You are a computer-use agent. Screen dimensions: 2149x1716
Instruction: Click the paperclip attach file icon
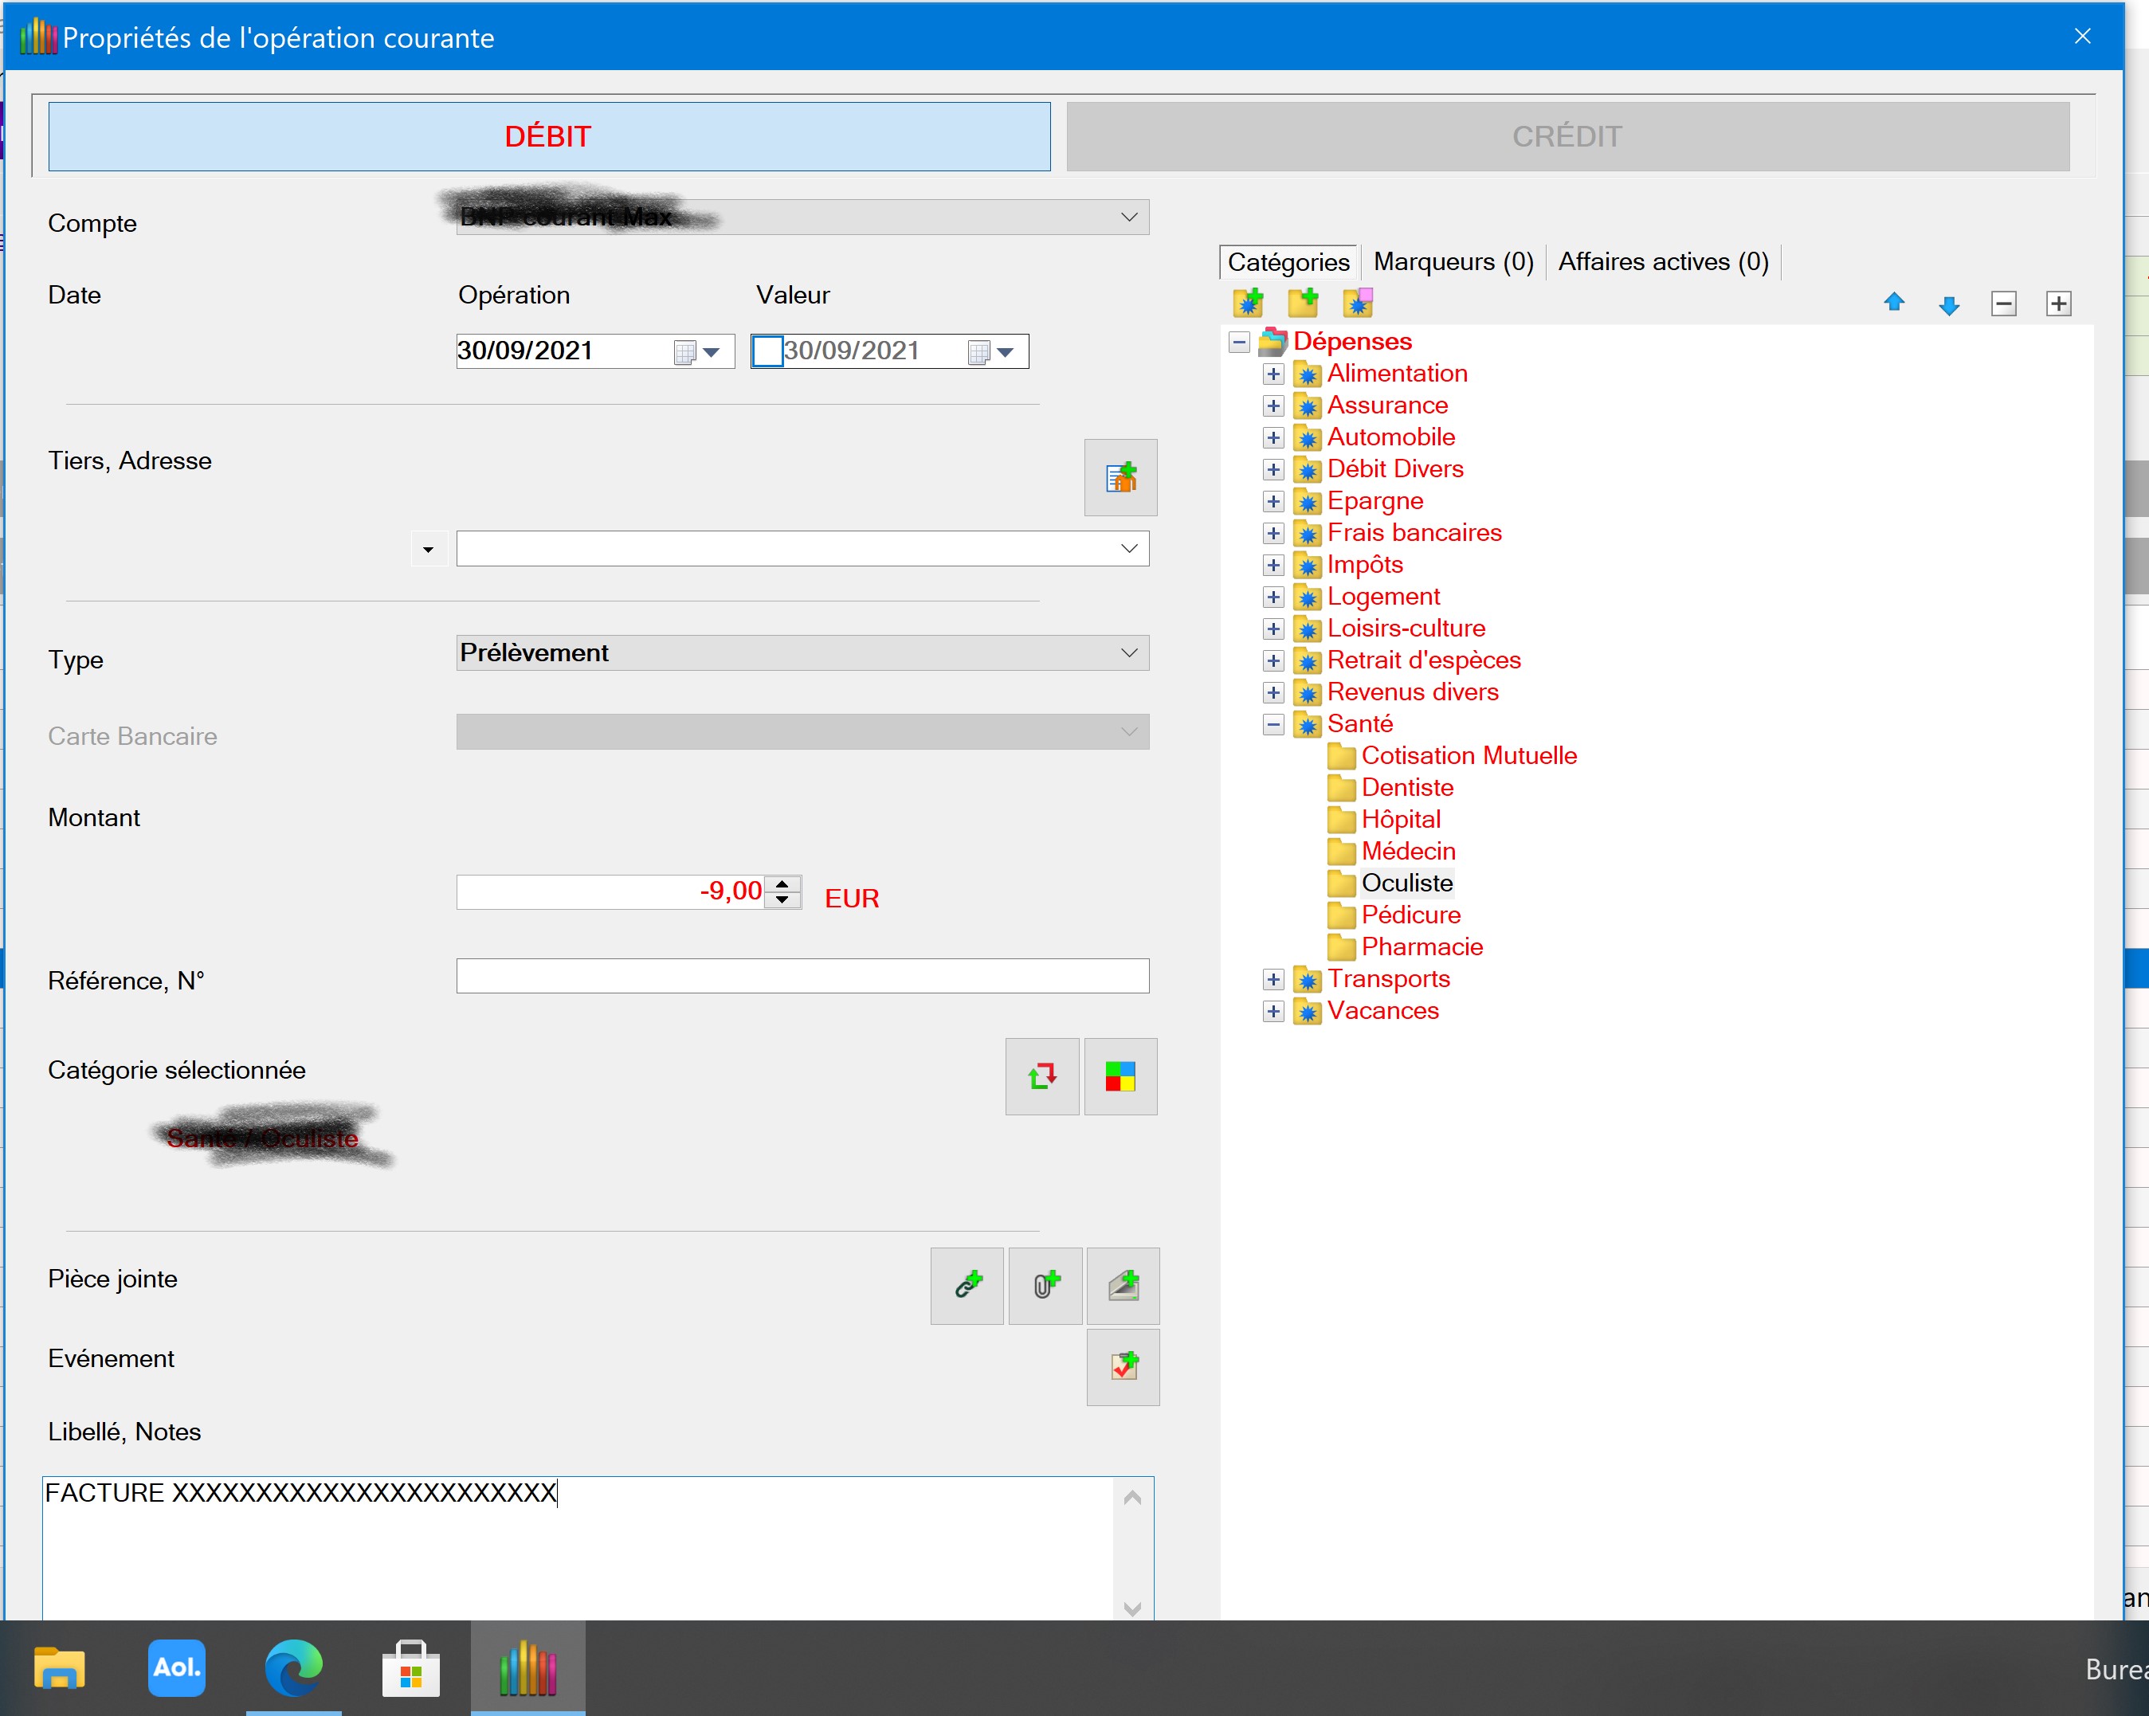(x=1045, y=1286)
